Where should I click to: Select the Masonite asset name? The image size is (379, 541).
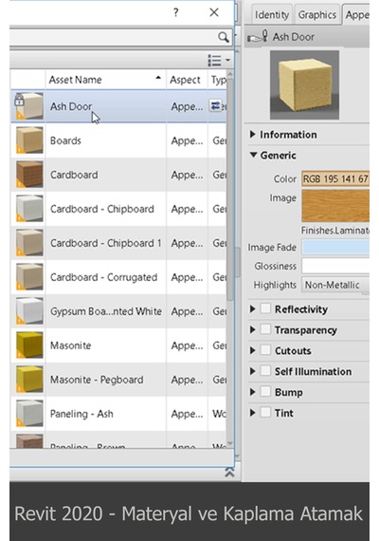click(71, 345)
